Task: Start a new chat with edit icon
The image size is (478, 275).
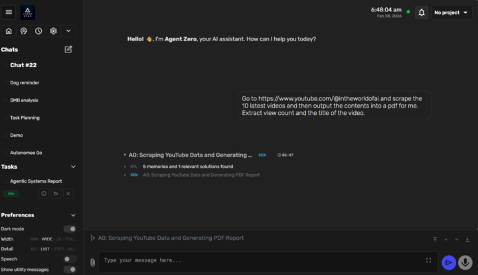Action: pos(68,49)
